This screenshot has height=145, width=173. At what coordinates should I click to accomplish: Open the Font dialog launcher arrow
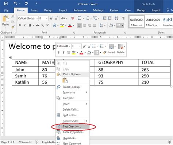click(x=74, y=33)
